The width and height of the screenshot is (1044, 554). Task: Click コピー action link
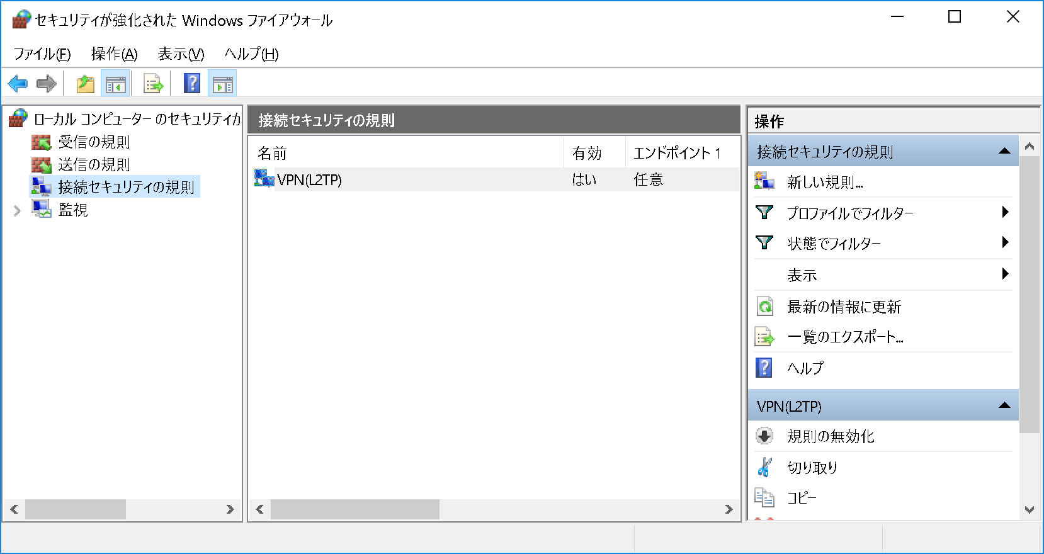[802, 498]
